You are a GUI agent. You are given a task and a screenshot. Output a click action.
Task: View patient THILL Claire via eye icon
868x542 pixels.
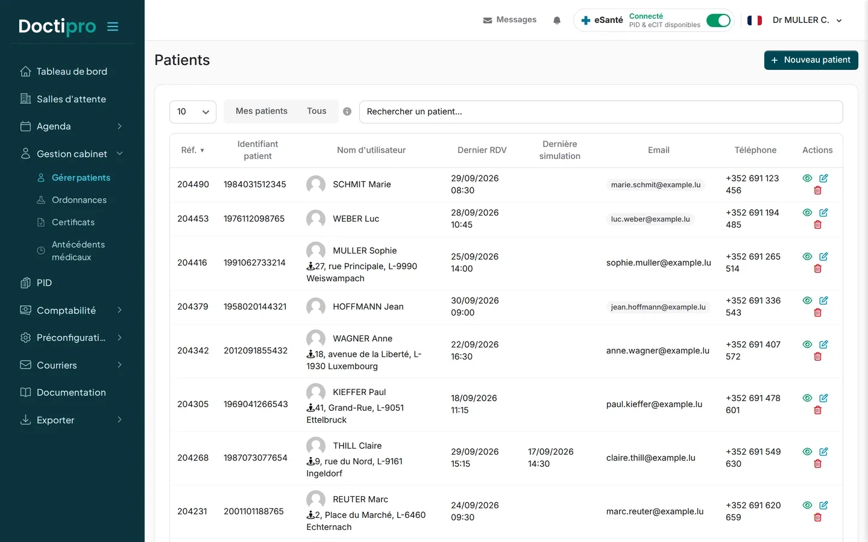(807, 452)
